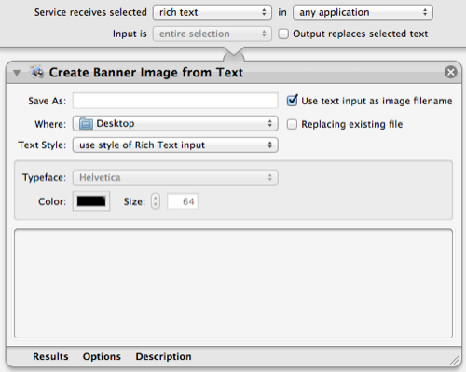The width and height of the screenshot is (466, 372).
Task: Remove the Create Banner Image from Text action
Action: pyautogui.click(x=450, y=72)
